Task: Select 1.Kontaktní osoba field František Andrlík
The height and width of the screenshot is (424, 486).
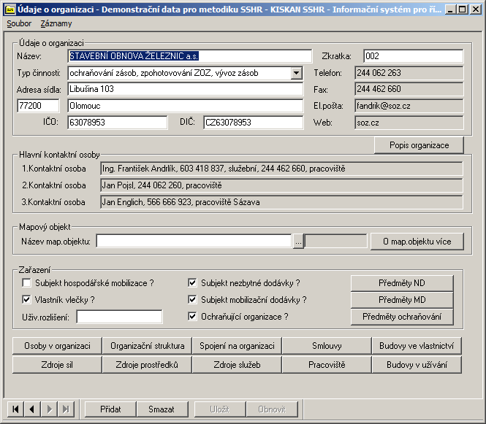Action: point(281,169)
